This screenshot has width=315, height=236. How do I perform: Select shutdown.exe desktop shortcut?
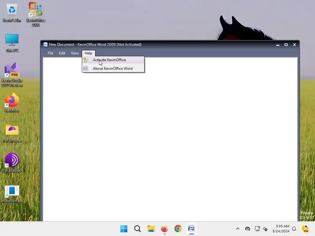point(12,194)
